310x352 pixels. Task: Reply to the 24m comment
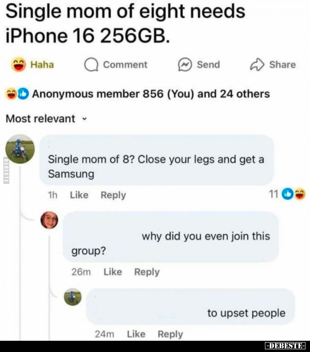click(170, 334)
